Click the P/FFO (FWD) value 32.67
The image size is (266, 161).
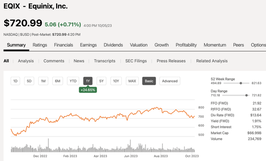click(257, 109)
